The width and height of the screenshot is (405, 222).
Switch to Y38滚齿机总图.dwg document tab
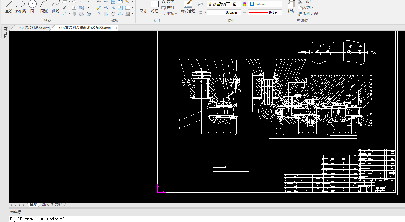34,28
